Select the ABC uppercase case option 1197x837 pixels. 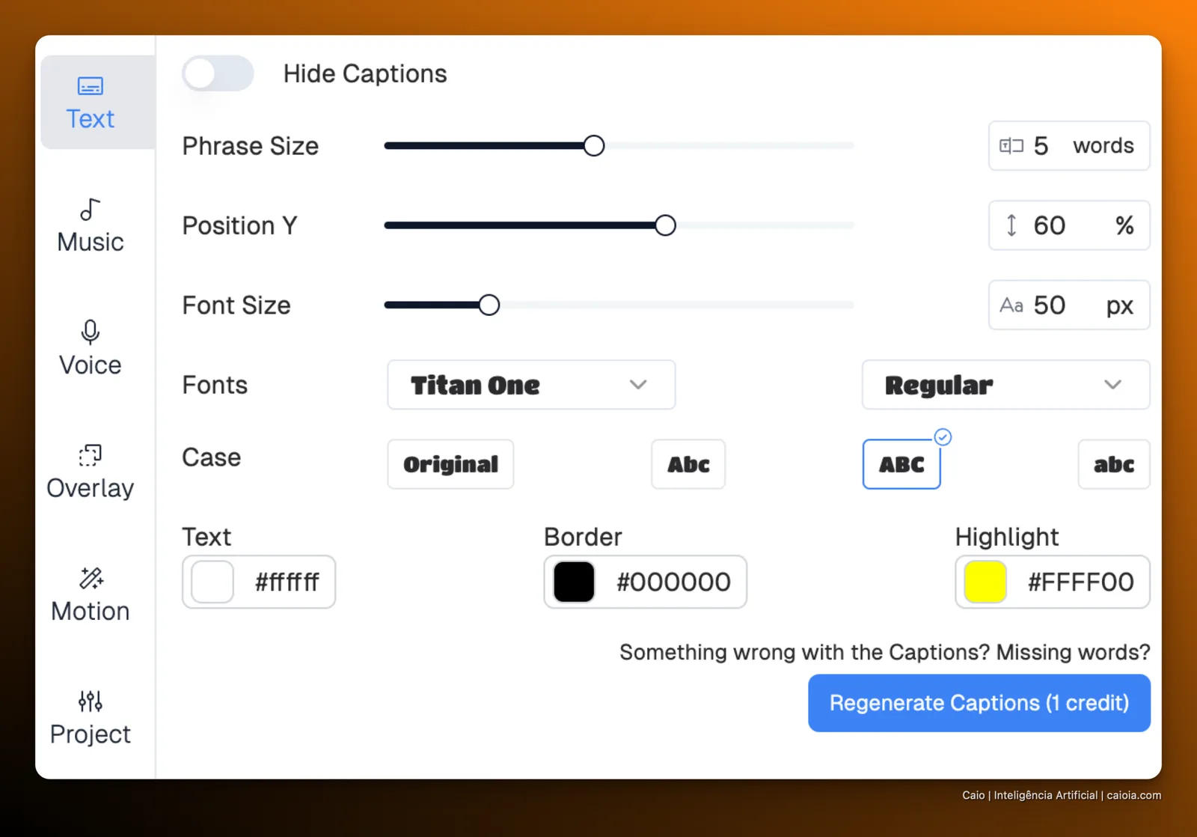pos(901,464)
